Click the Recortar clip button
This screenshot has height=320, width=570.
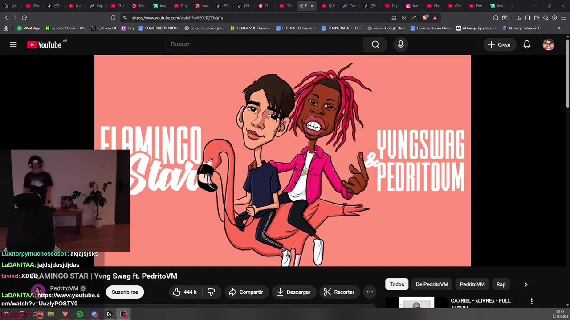pos(339,292)
